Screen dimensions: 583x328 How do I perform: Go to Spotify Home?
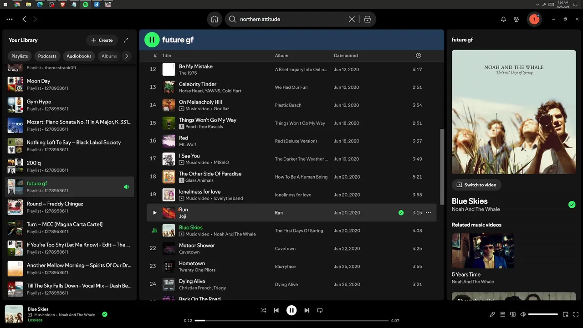215,19
